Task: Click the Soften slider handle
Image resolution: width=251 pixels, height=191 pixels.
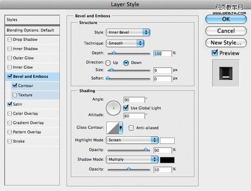Action: [x=108, y=78]
